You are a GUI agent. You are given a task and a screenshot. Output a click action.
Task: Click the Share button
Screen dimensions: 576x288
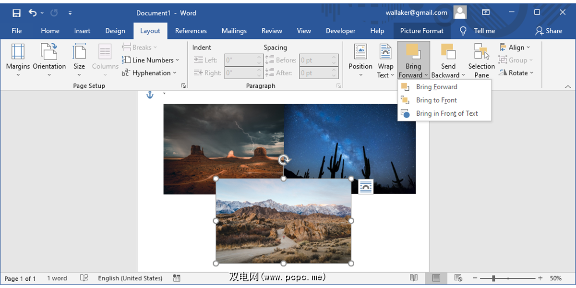pyautogui.click(x=549, y=31)
